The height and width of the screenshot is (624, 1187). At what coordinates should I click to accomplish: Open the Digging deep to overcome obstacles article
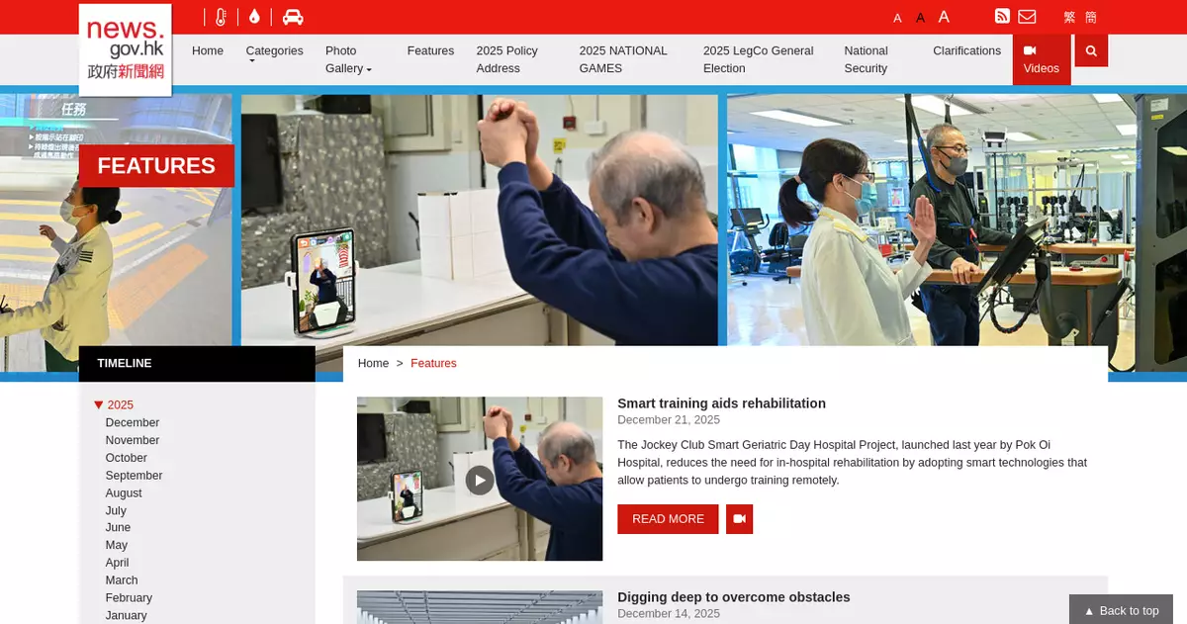(x=733, y=597)
